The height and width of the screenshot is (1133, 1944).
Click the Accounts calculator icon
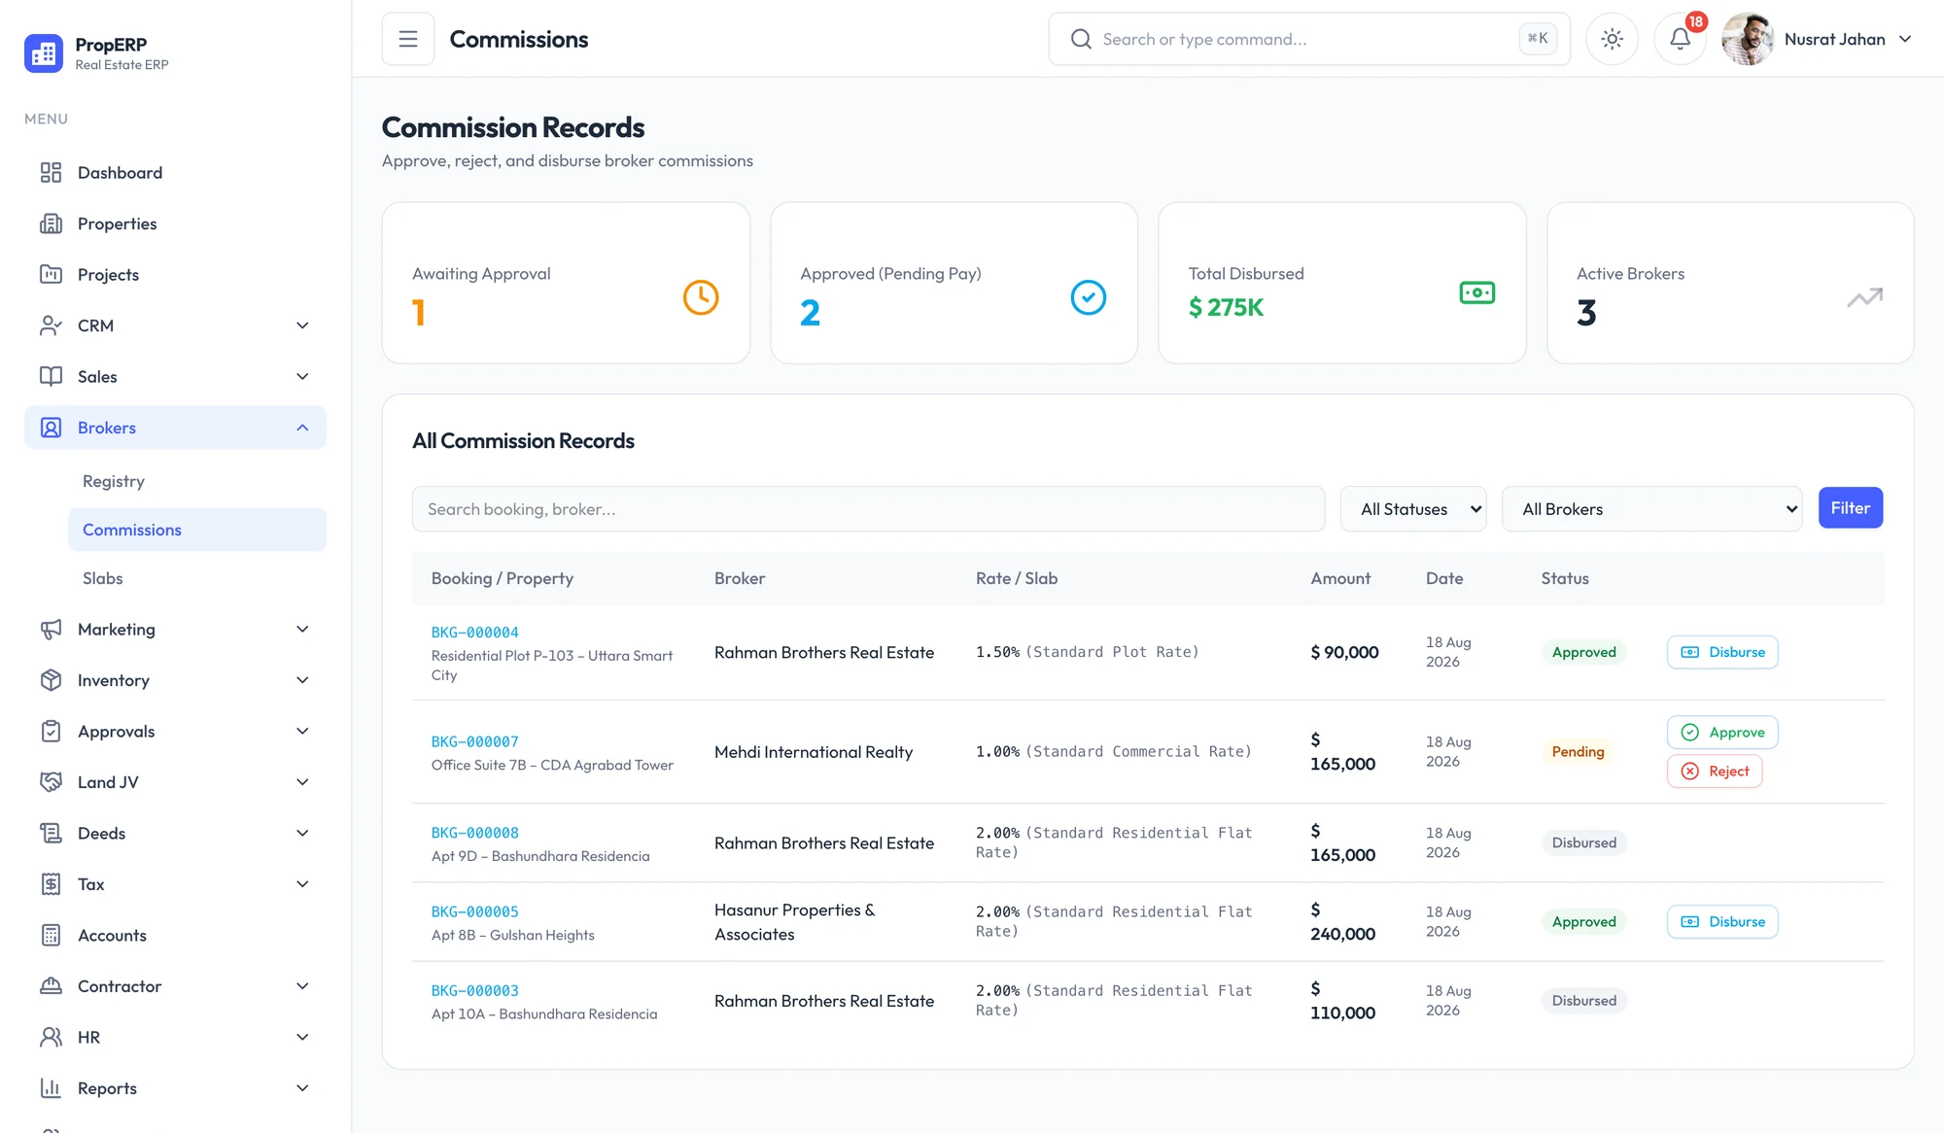pyautogui.click(x=51, y=935)
